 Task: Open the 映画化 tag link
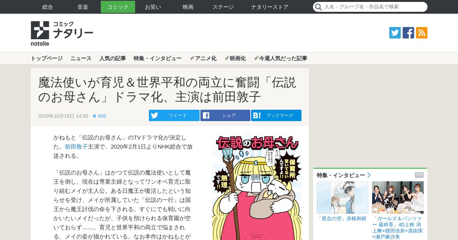pos(235,58)
